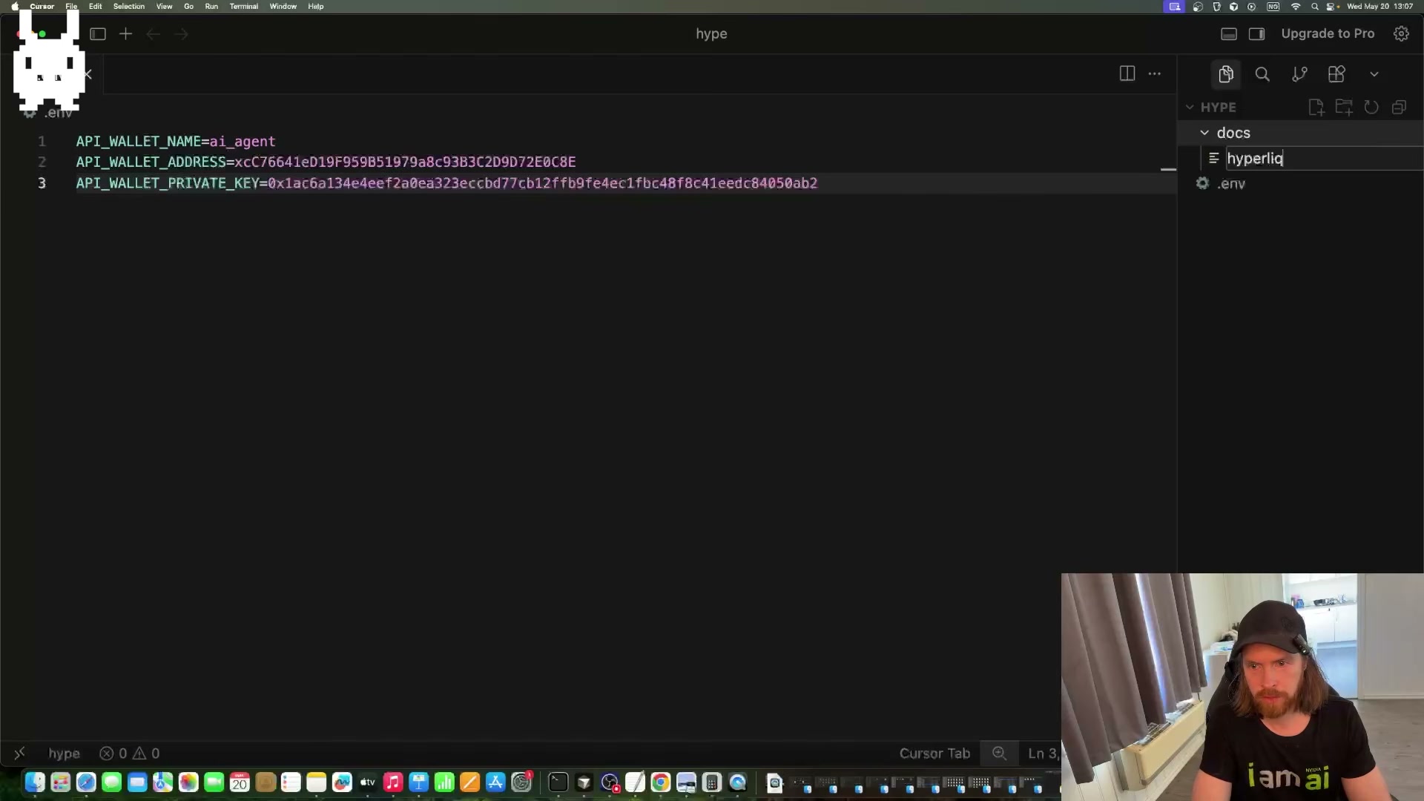Toggle the right side panel layout icon

click(x=1256, y=34)
